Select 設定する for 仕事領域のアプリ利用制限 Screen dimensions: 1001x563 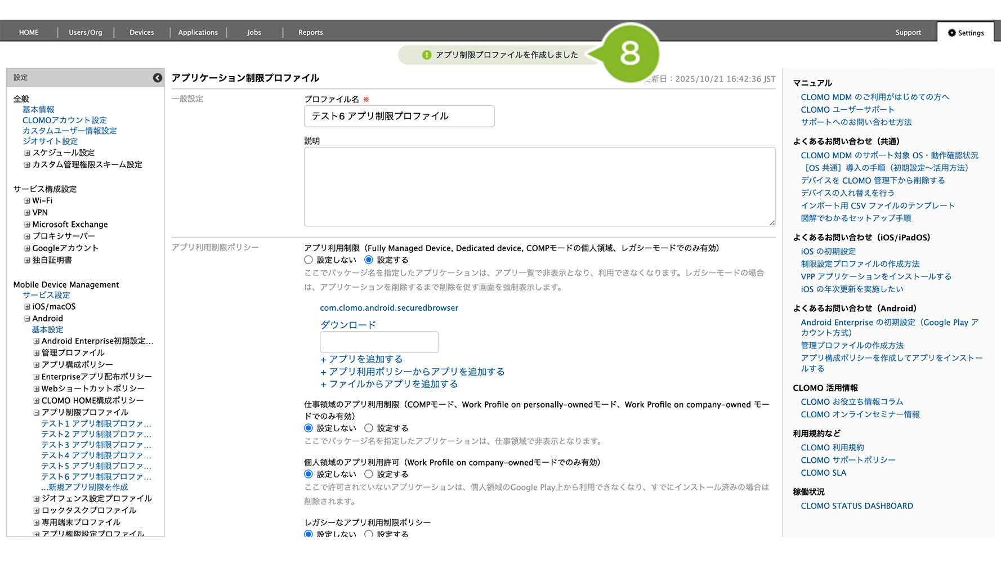369,428
